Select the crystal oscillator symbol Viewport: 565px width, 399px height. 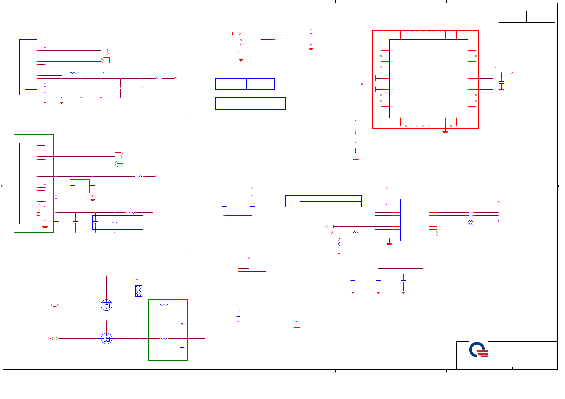(238, 314)
